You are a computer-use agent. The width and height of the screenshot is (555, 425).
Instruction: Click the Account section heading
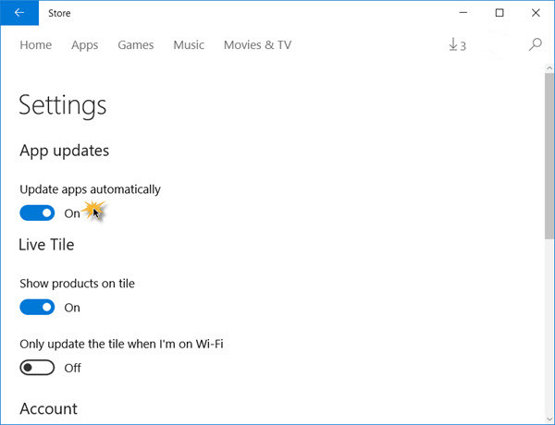pos(48,408)
